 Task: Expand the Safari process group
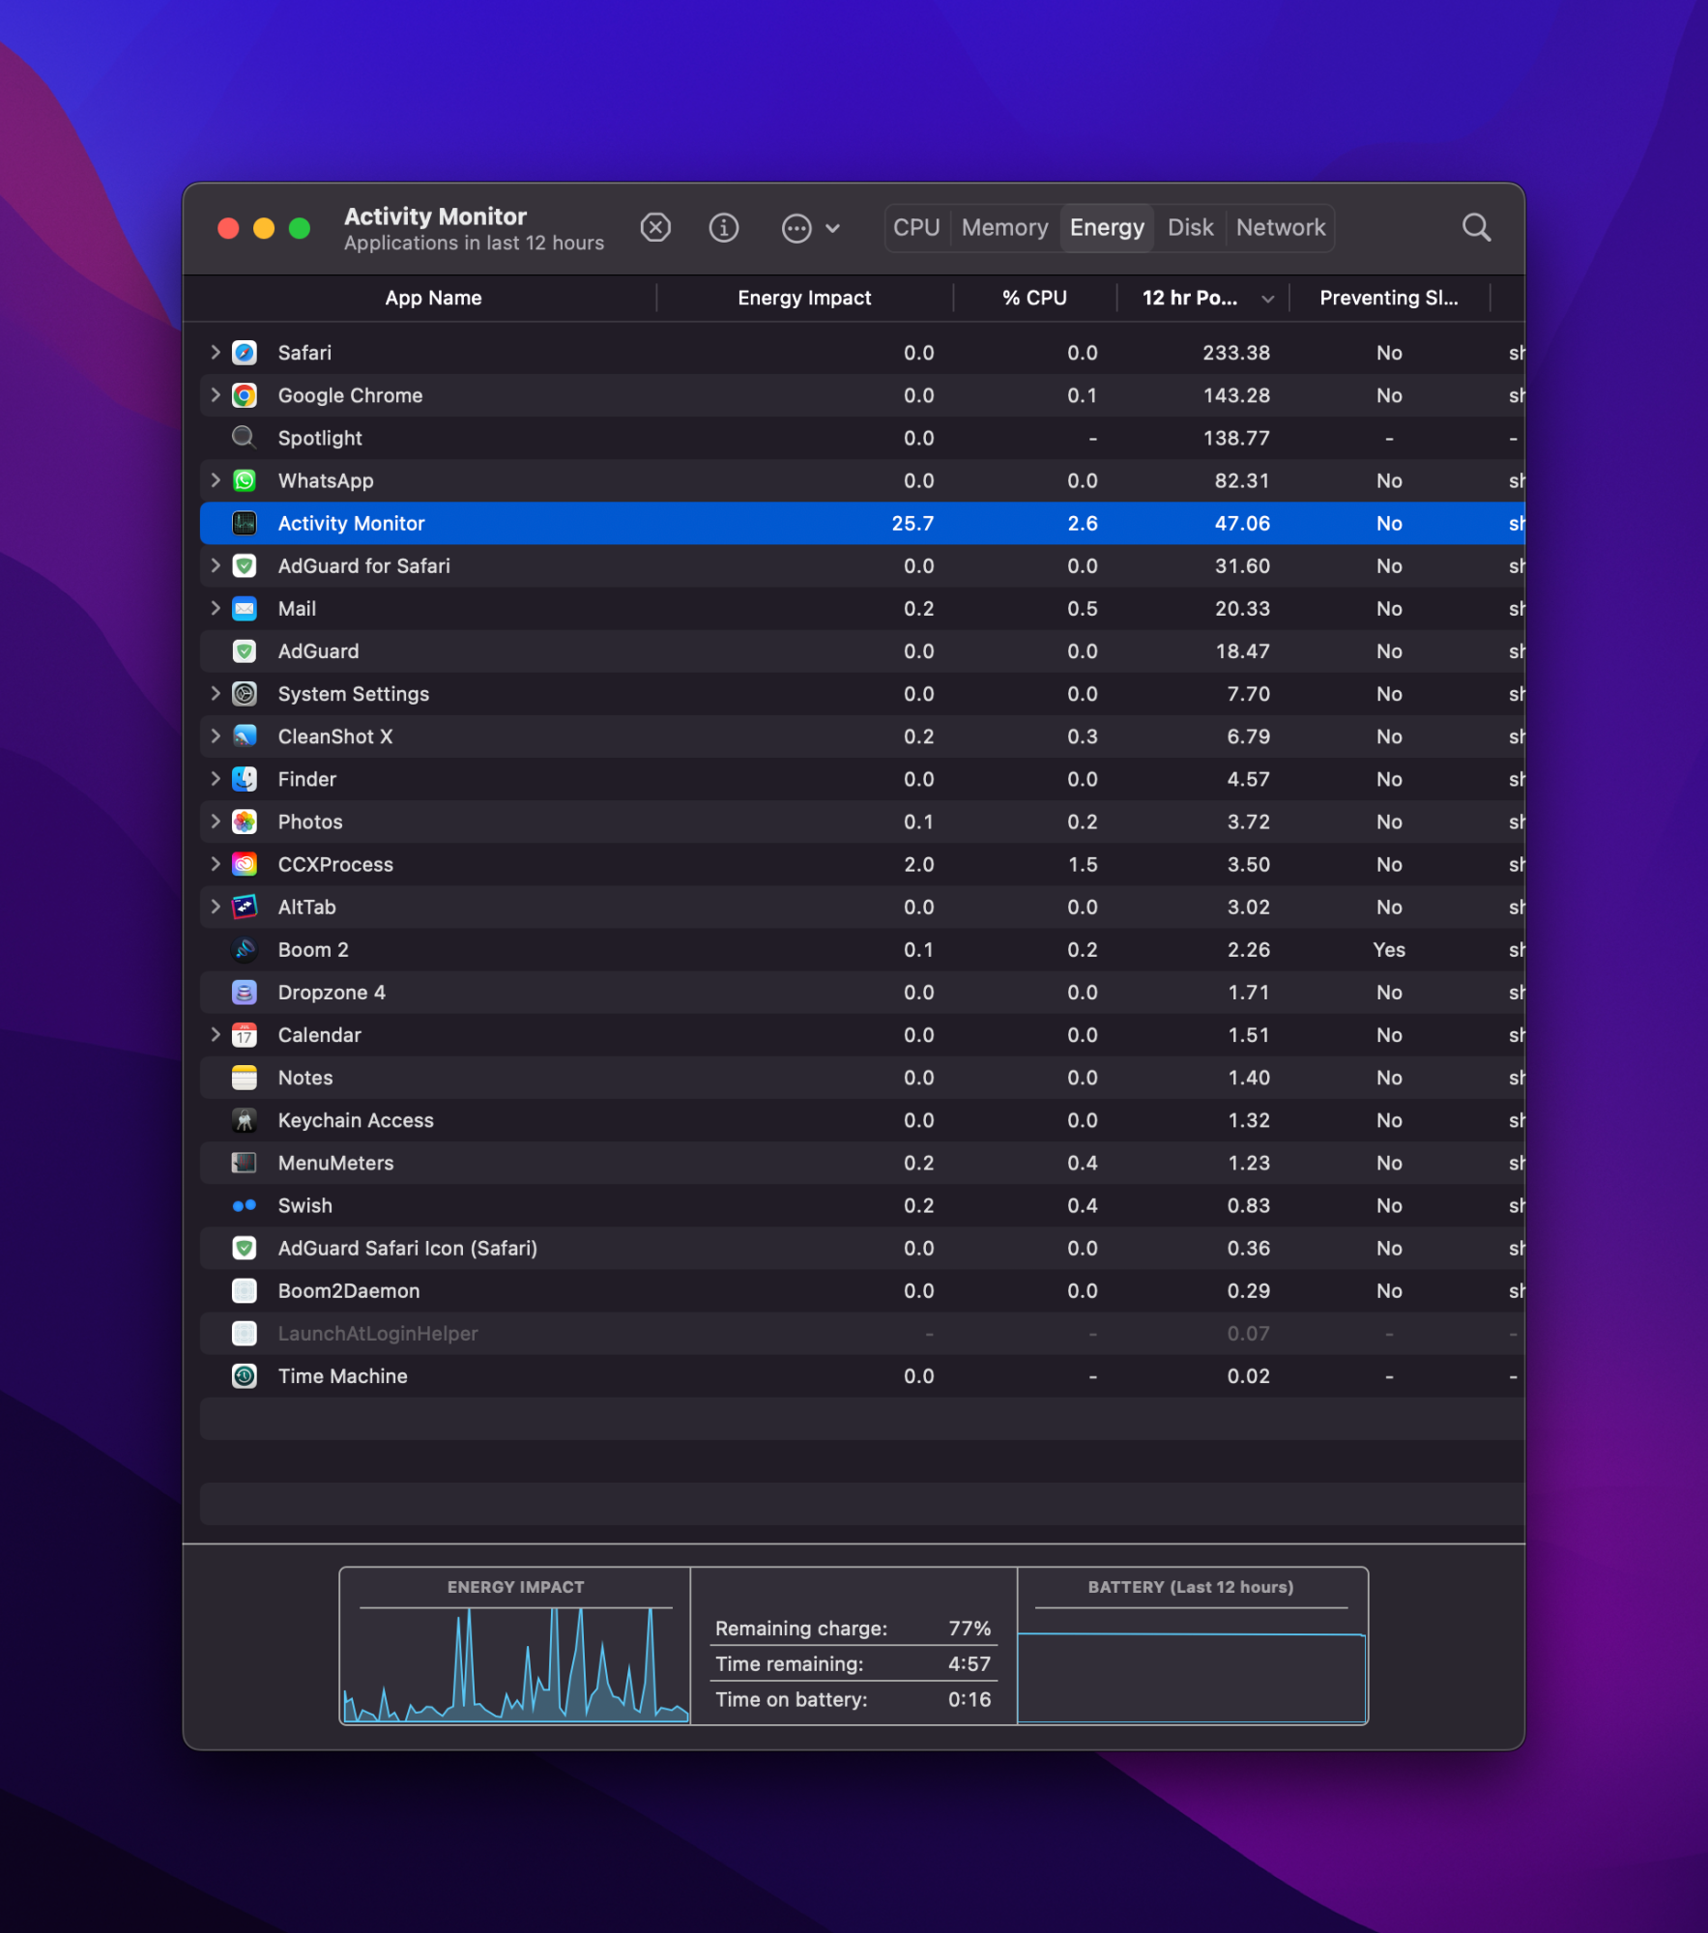[216, 353]
